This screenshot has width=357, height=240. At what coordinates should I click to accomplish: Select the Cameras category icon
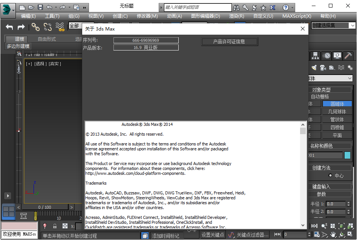click(323, 67)
